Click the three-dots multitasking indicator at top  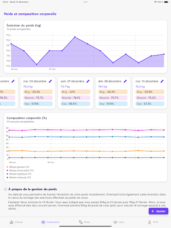click(x=85, y=2)
